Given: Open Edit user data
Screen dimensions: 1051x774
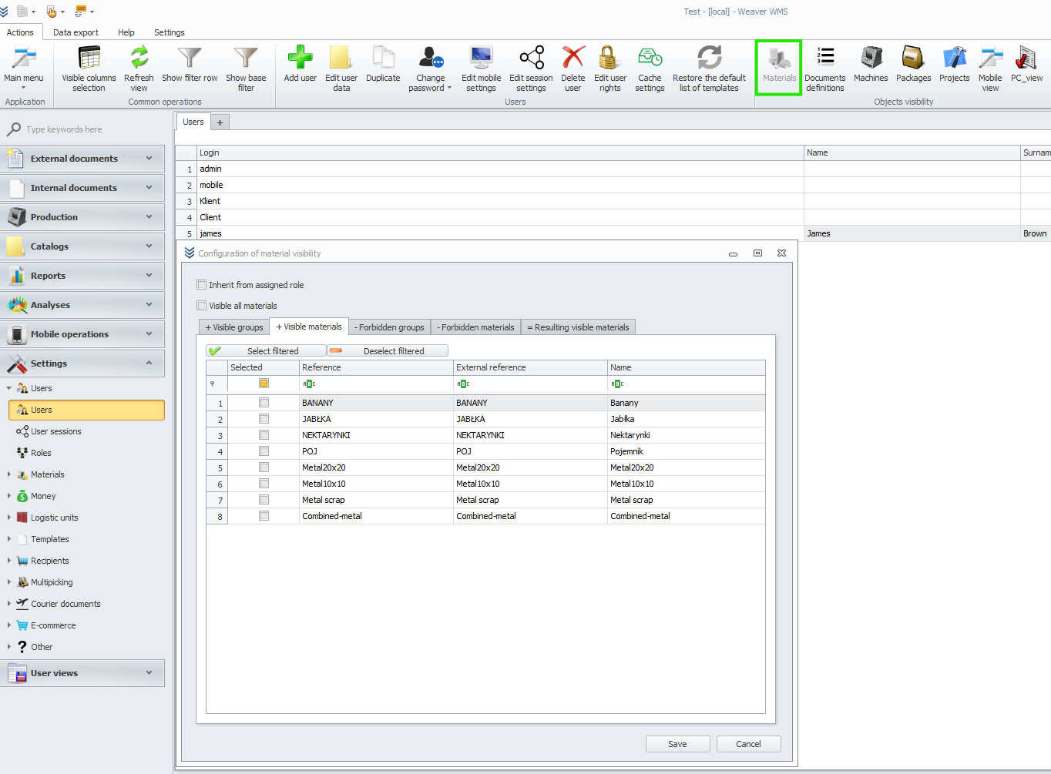Looking at the screenshot, I should [x=341, y=69].
